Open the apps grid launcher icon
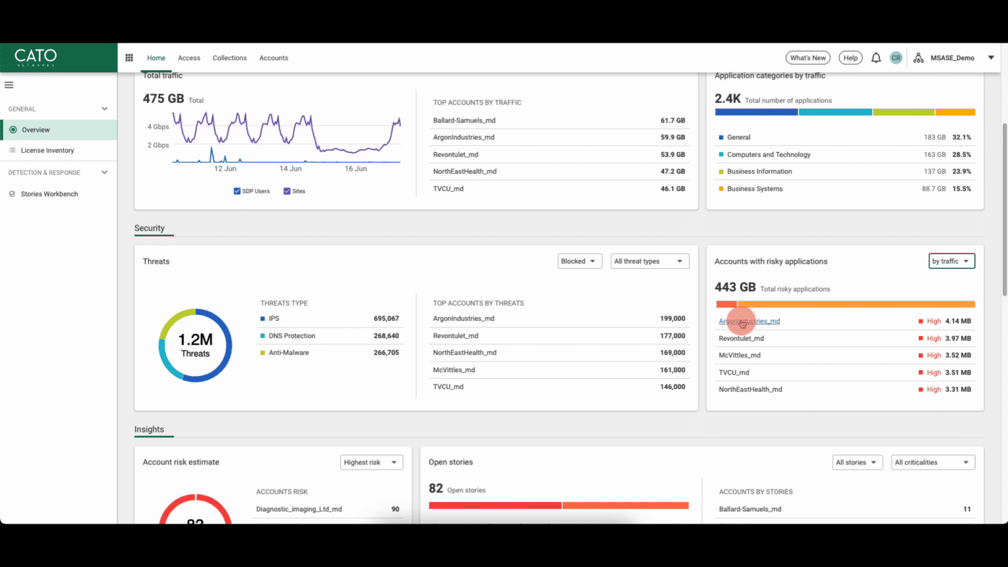The image size is (1008, 567). pos(129,58)
